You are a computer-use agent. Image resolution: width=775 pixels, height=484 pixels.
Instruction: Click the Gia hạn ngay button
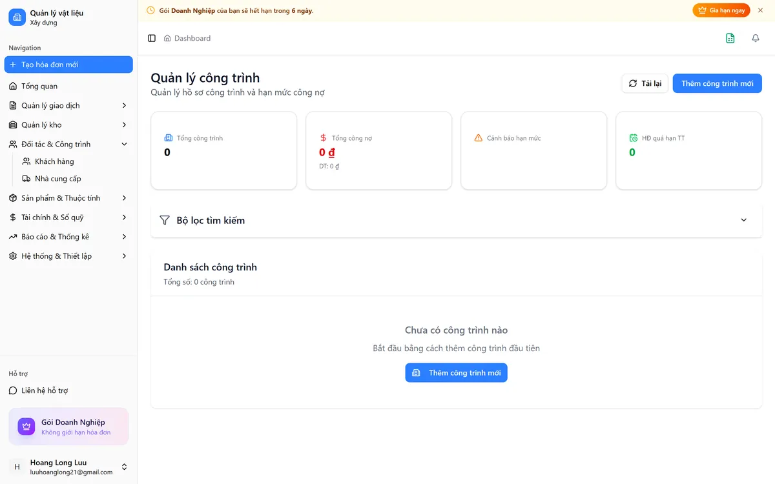click(x=721, y=10)
